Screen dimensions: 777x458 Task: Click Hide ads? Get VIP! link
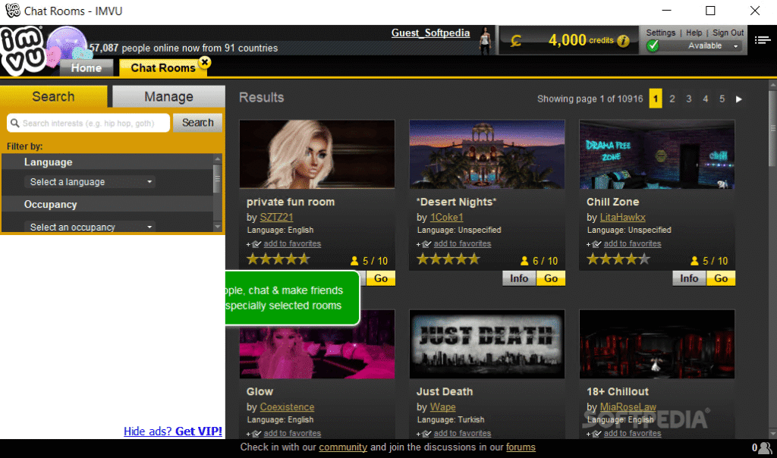point(173,431)
